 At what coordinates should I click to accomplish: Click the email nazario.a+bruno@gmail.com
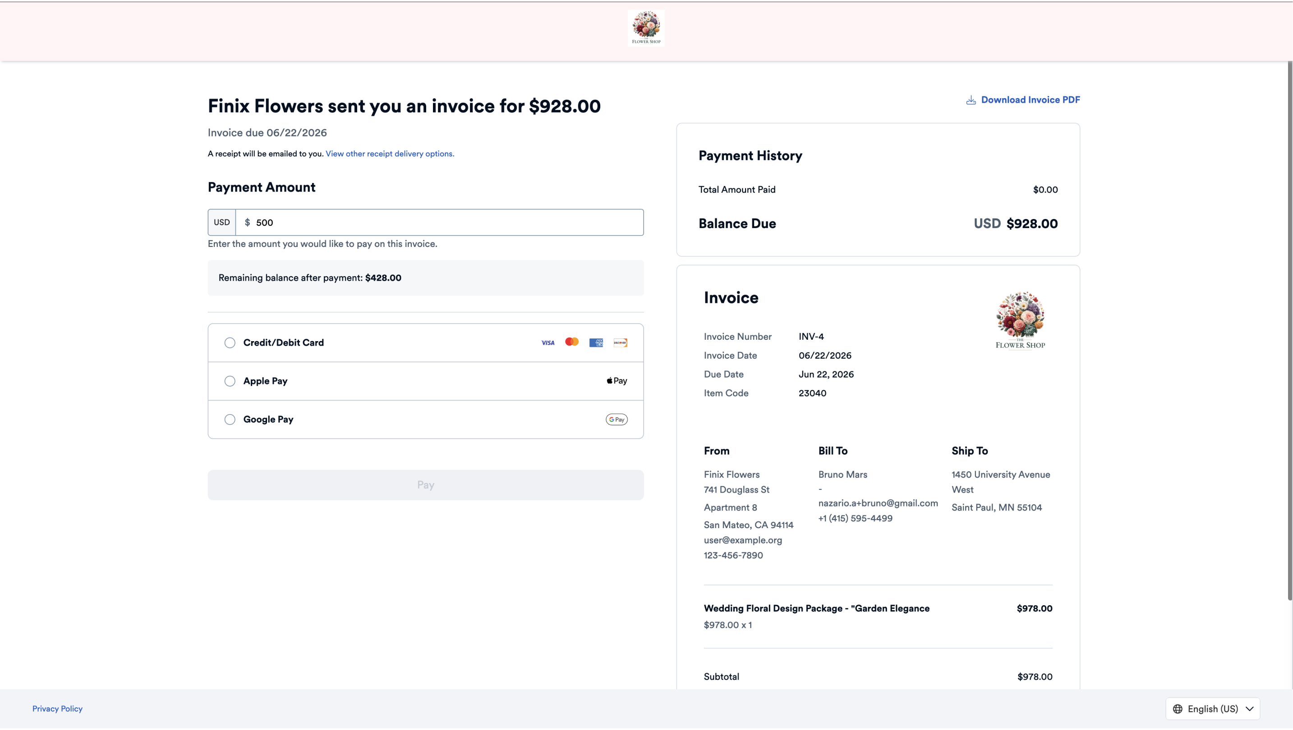click(x=878, y=503)
